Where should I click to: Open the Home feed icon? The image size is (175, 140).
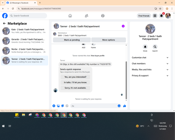pos(70,16)
